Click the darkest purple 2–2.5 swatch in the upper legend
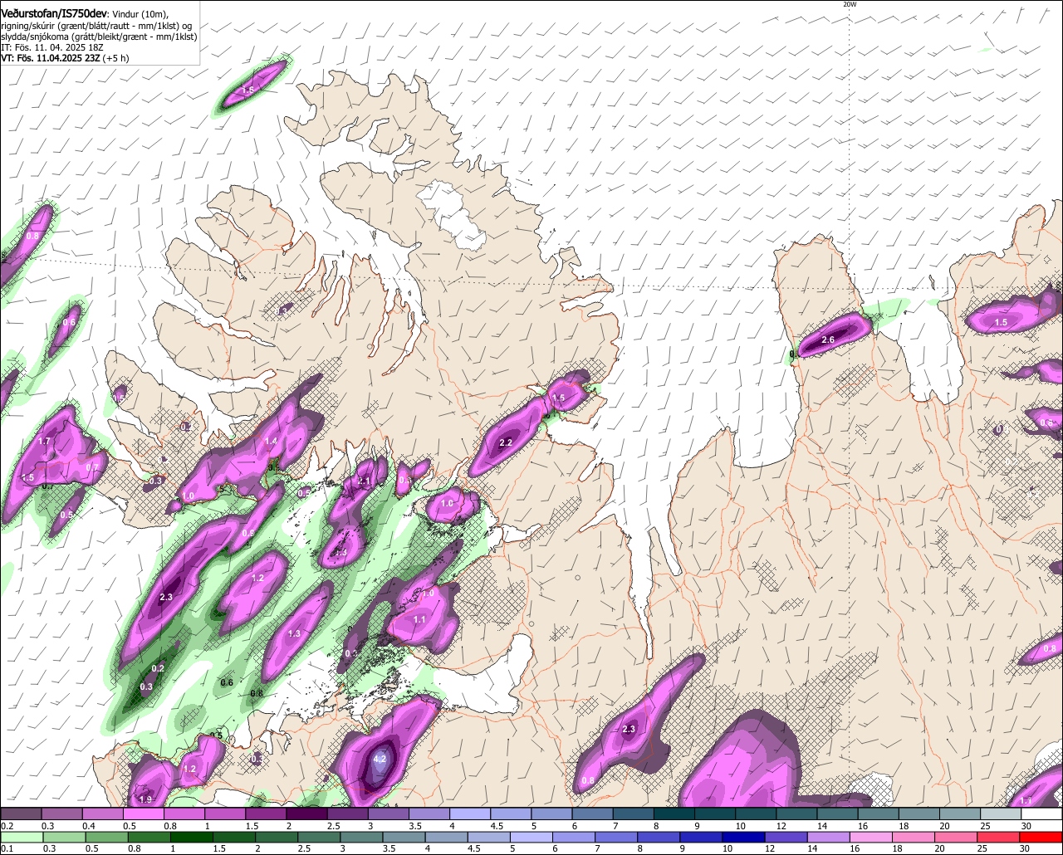The width and height of the screenshot is (1063, 855). (306, 814)
